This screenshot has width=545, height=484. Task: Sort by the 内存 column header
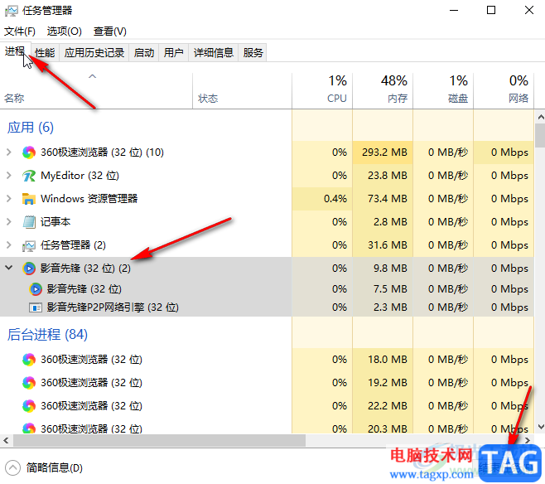pyautogui.click(x=383, y=91)
